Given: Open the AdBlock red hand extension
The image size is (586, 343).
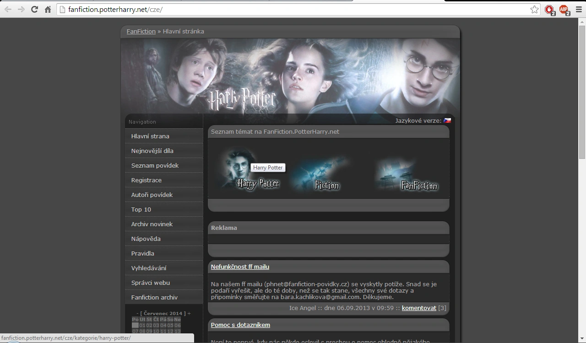Looking at the screenshot, I should click(x=550, y=10).
